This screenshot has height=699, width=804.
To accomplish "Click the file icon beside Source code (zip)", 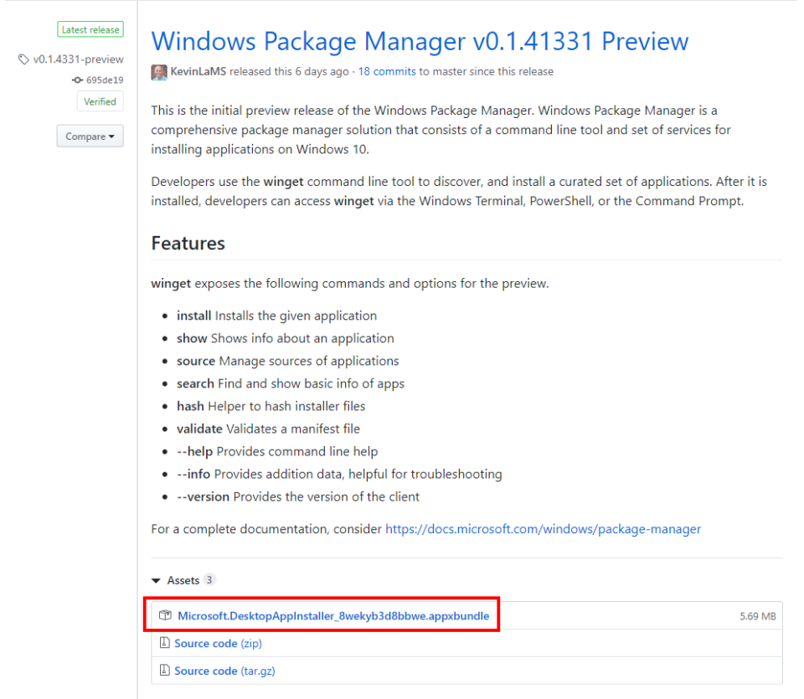I will pos(164,643).
